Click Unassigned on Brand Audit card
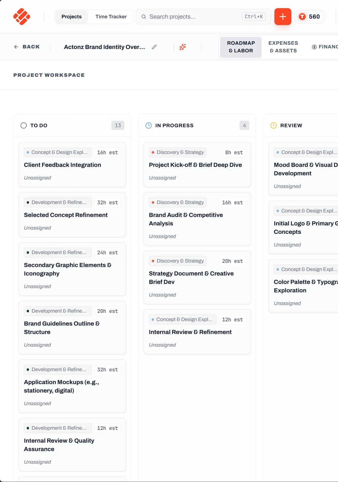Screen dimensions: 338x482 coord(162,236)
